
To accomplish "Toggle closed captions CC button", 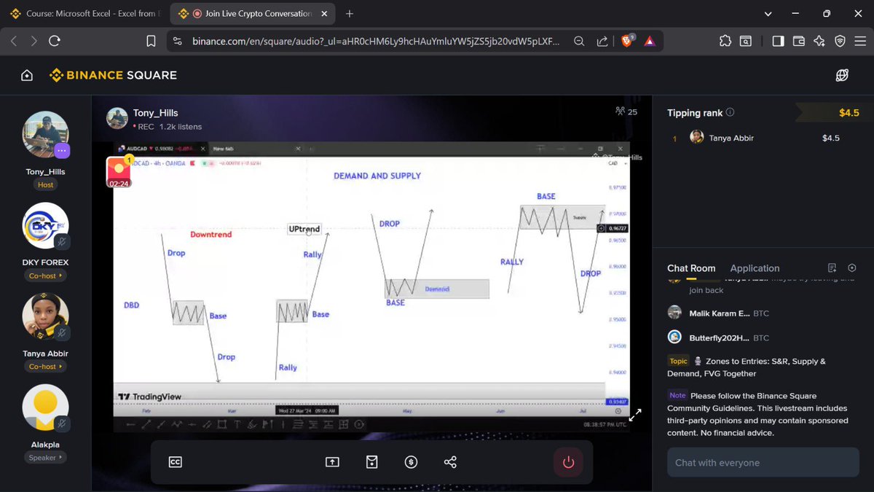I will [x=175, y=462].
